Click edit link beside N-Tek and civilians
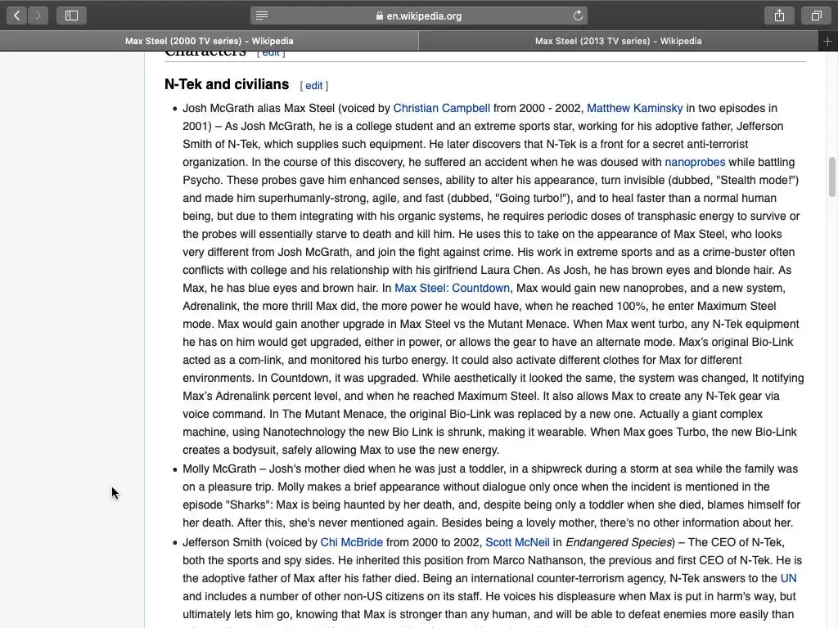 point(313,86)
